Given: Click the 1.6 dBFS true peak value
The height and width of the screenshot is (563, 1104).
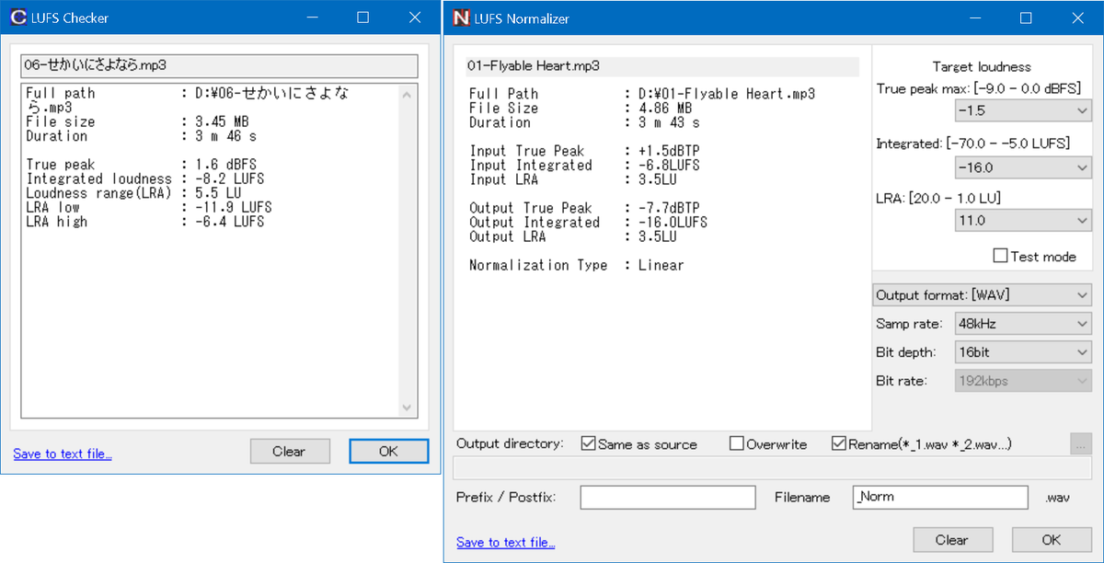Looking at the screenshot, I should 224,165.
